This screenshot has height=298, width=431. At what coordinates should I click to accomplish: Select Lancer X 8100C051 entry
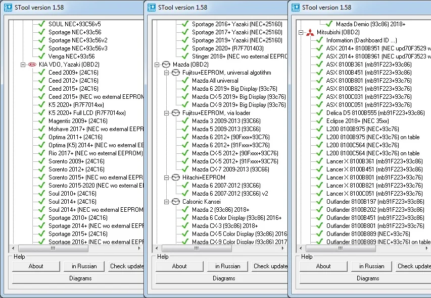coord(374,194)
